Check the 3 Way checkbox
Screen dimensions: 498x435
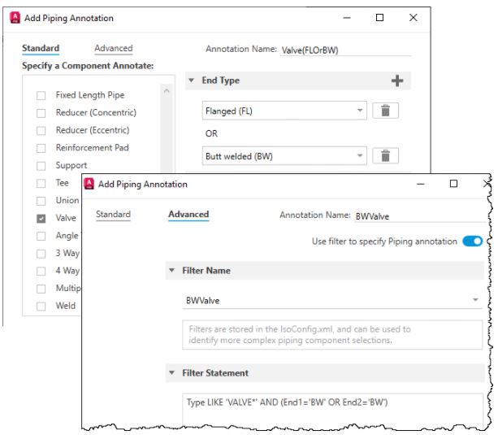point(41,254)
